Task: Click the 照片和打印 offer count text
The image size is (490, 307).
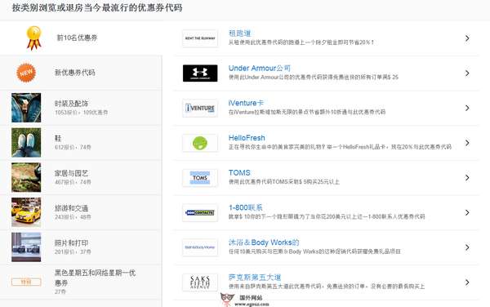Action: (73, 251)
